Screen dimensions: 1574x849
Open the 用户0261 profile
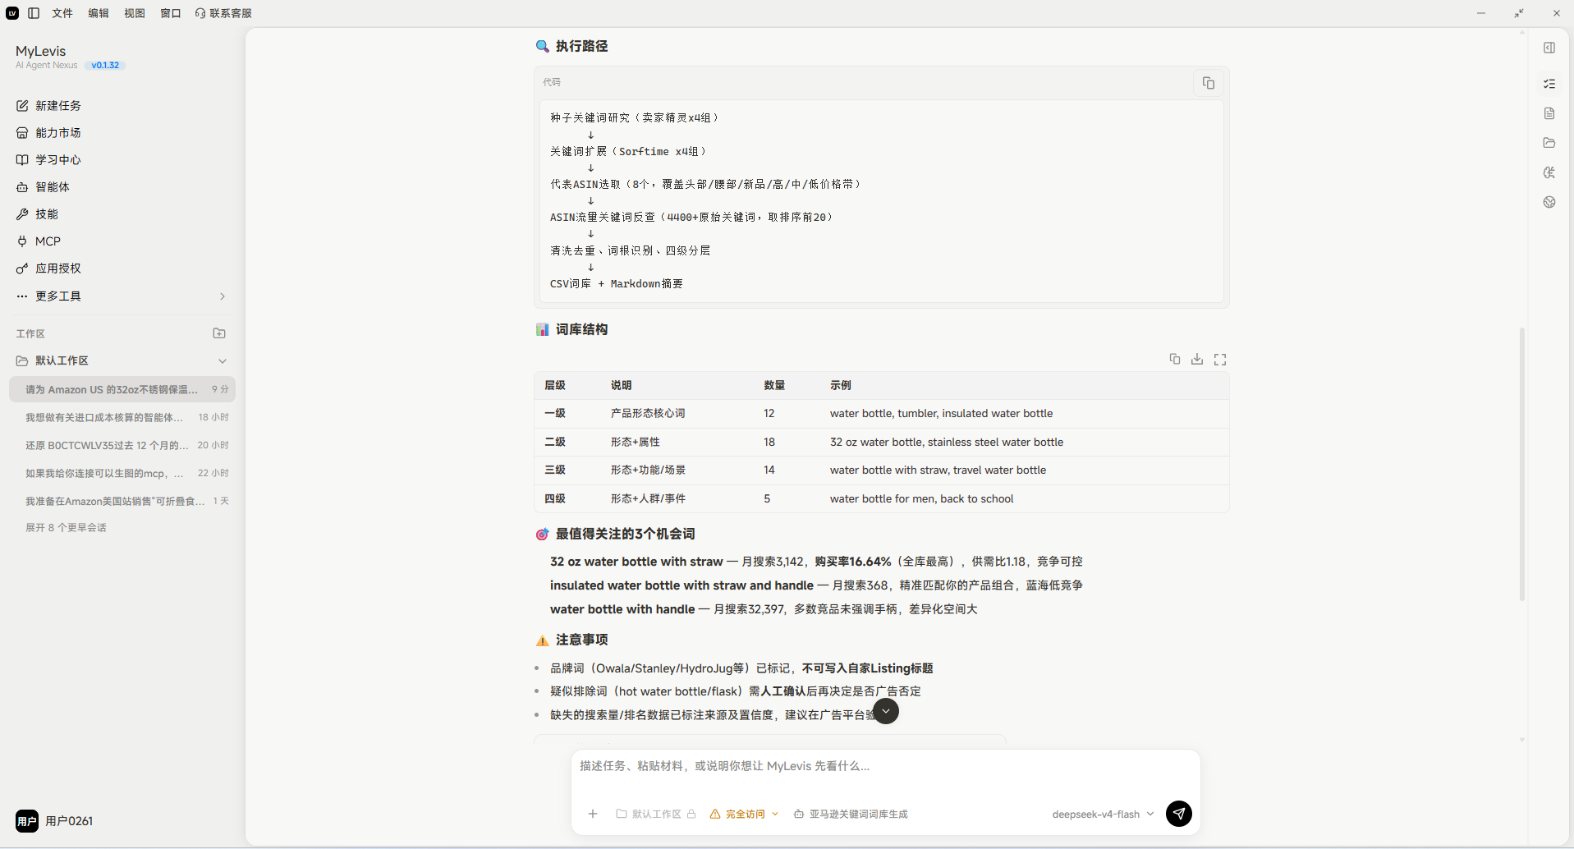point(54,820)
